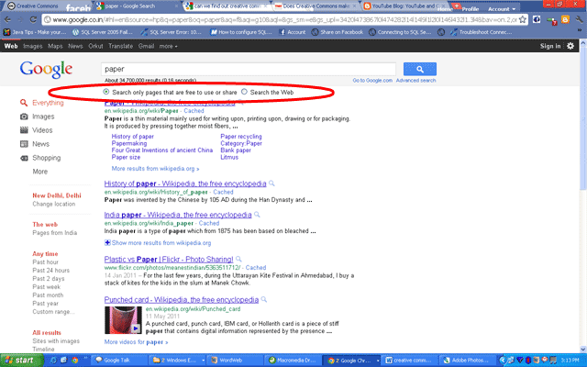Open Adobe Photoshop from the taskbar
Screen dimensions: 587x367
point(468,361)
